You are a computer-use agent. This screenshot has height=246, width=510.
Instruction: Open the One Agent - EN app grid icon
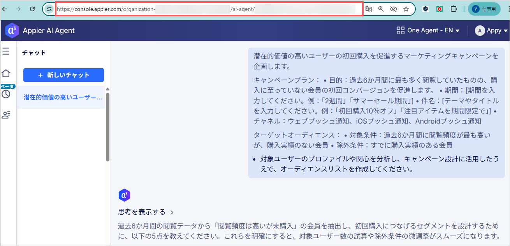400,30
